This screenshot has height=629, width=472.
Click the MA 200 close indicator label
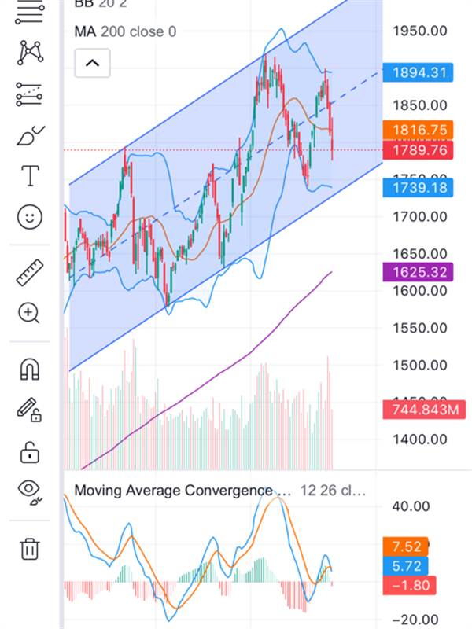click(125, 31)
